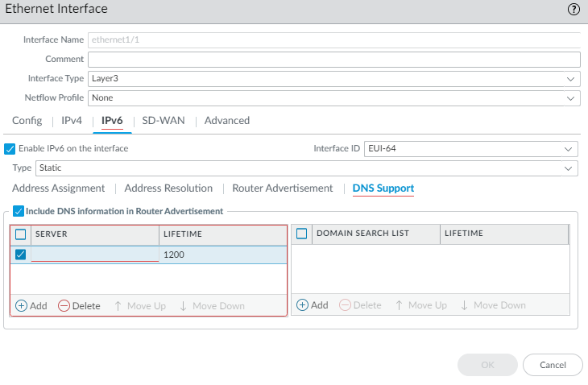Open the Router Advertisement sub-tab

click(x=282, y=188)
